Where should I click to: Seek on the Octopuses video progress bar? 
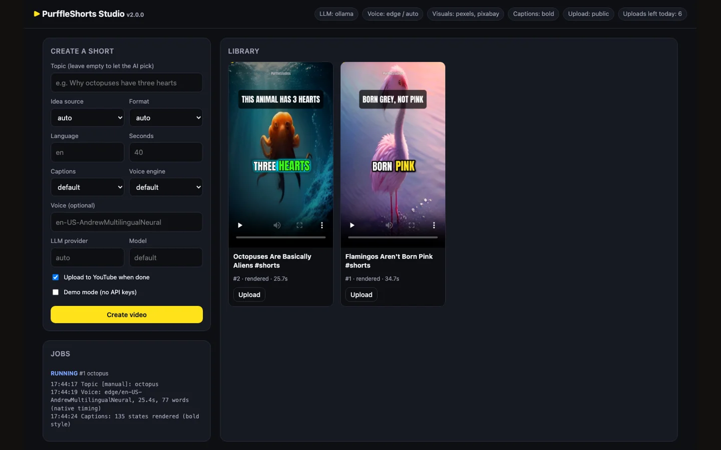tap(281, 237)
